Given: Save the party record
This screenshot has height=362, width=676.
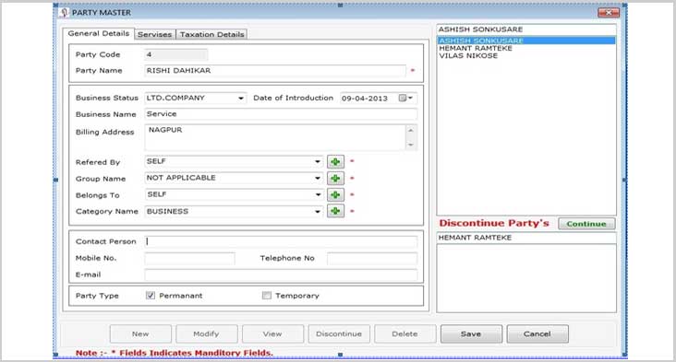Looking at the screenshot, I should [471, 333].
